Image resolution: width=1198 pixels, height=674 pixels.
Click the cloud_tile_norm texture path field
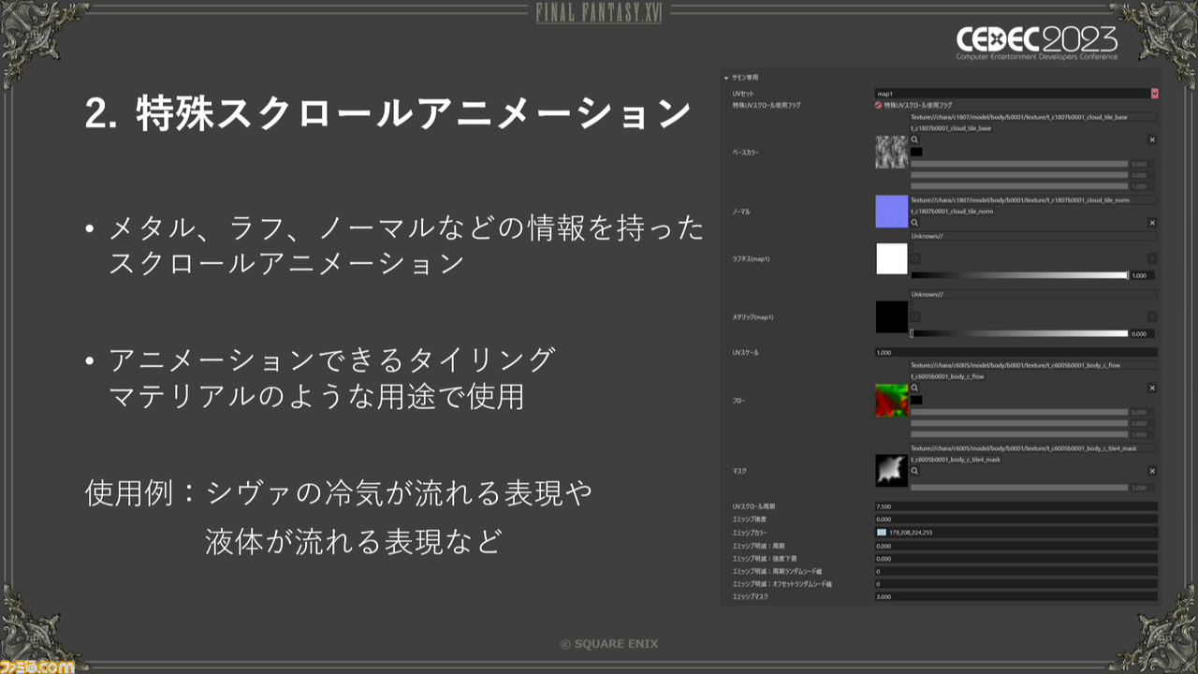click(x=1033, y=200)
